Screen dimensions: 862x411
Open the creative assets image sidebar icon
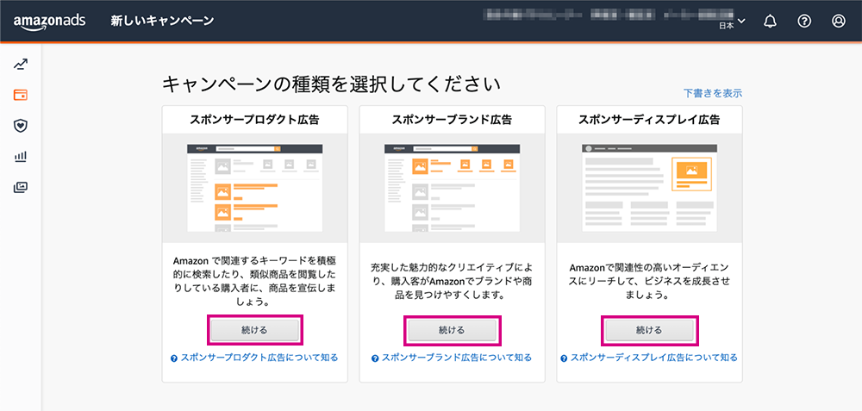click(21, 187)
